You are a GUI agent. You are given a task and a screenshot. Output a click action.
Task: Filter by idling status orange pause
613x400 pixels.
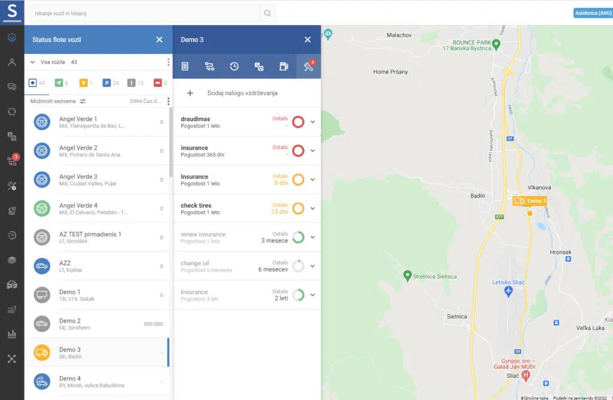pos(86,83)
